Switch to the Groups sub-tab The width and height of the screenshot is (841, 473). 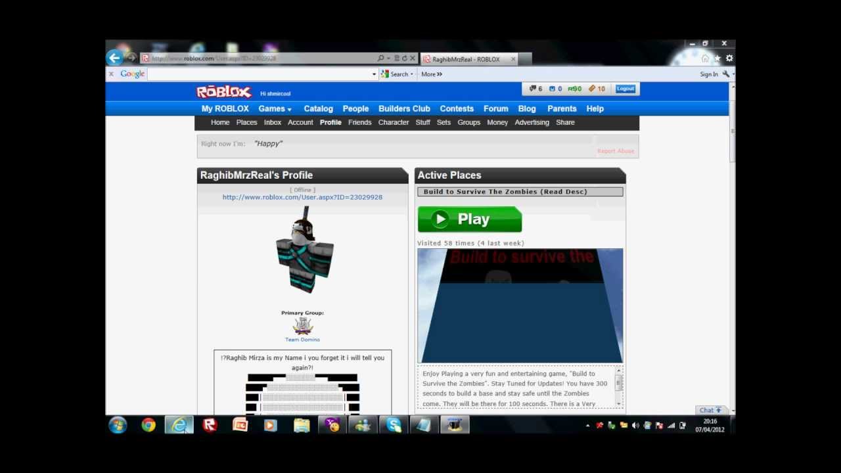[468, 122]
